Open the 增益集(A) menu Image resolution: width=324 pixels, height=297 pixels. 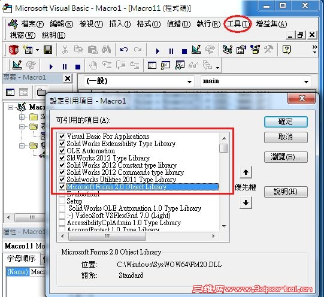click(x=271, y=24)
